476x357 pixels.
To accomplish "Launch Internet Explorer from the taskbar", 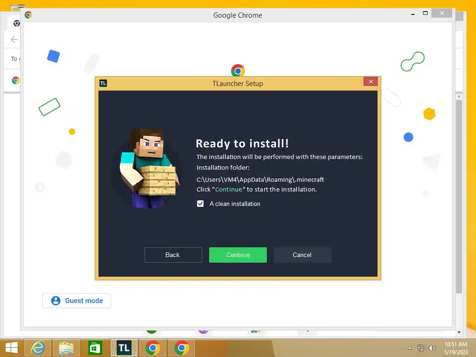I will click(38, 348).
